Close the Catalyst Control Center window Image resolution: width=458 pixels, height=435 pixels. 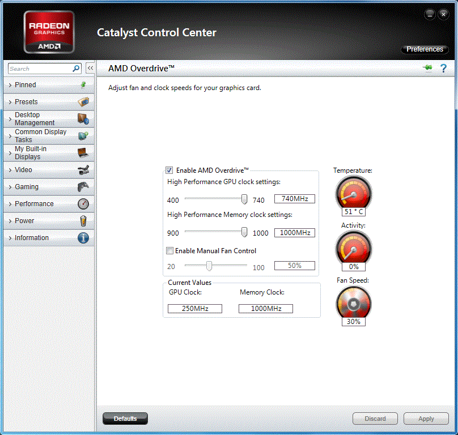click(443, 14)
